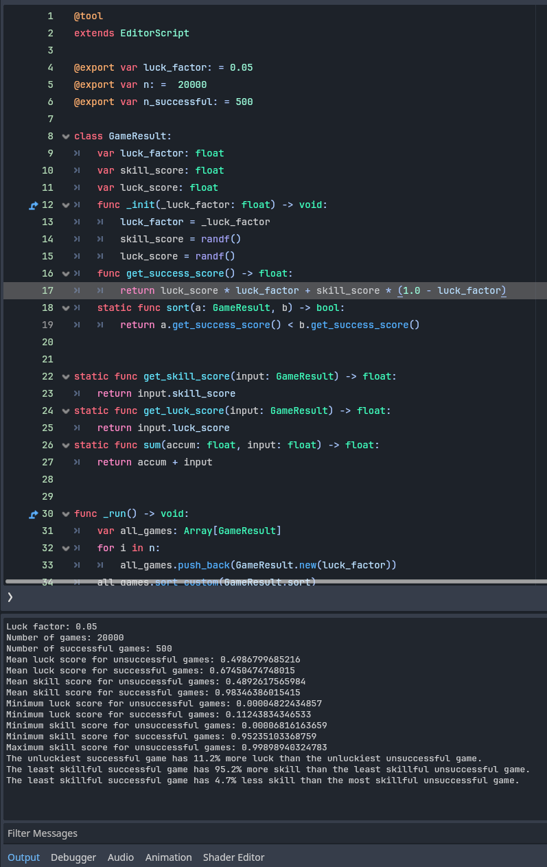Click the override icon beside line 12 _init

33,205
